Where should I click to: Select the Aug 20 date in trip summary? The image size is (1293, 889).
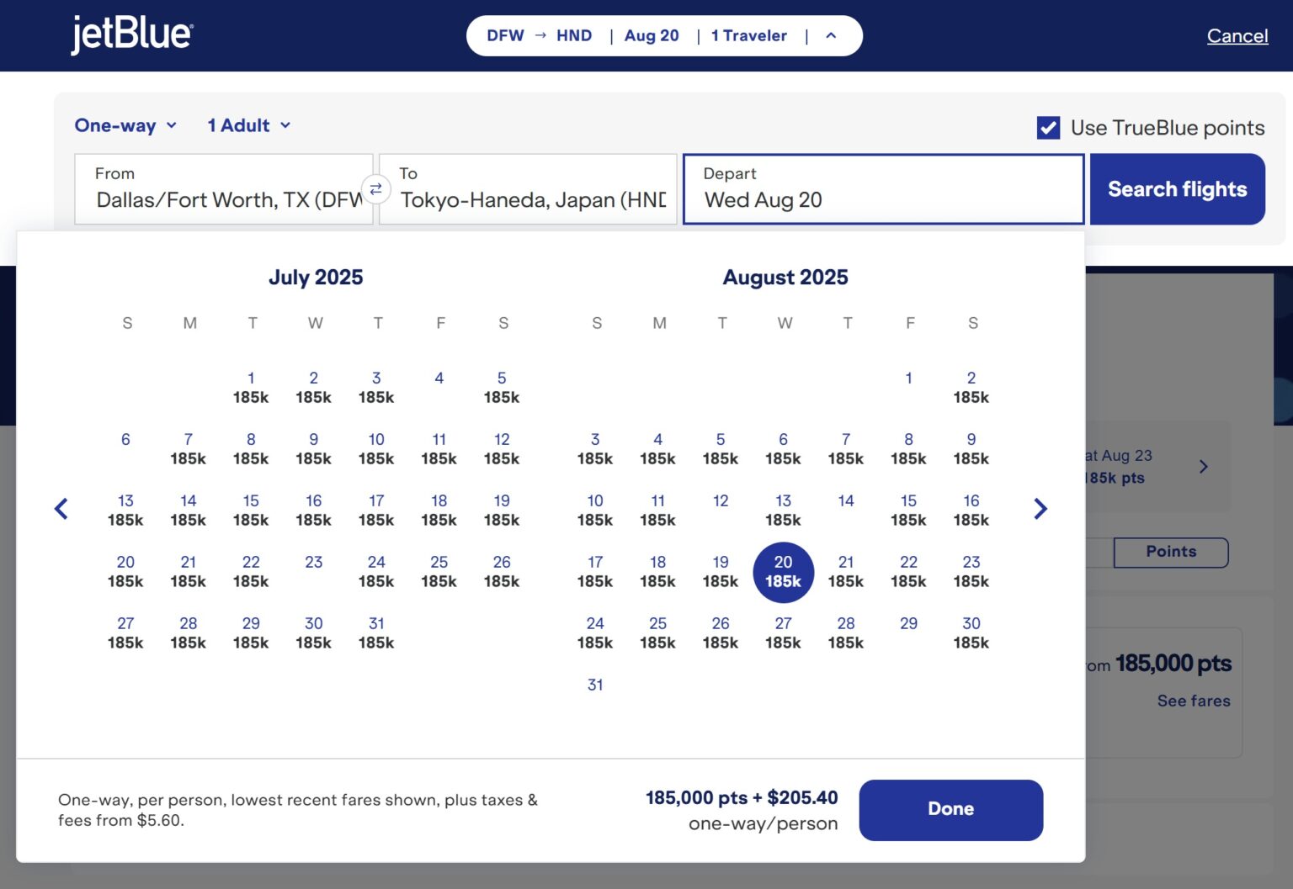click(652, 35)
